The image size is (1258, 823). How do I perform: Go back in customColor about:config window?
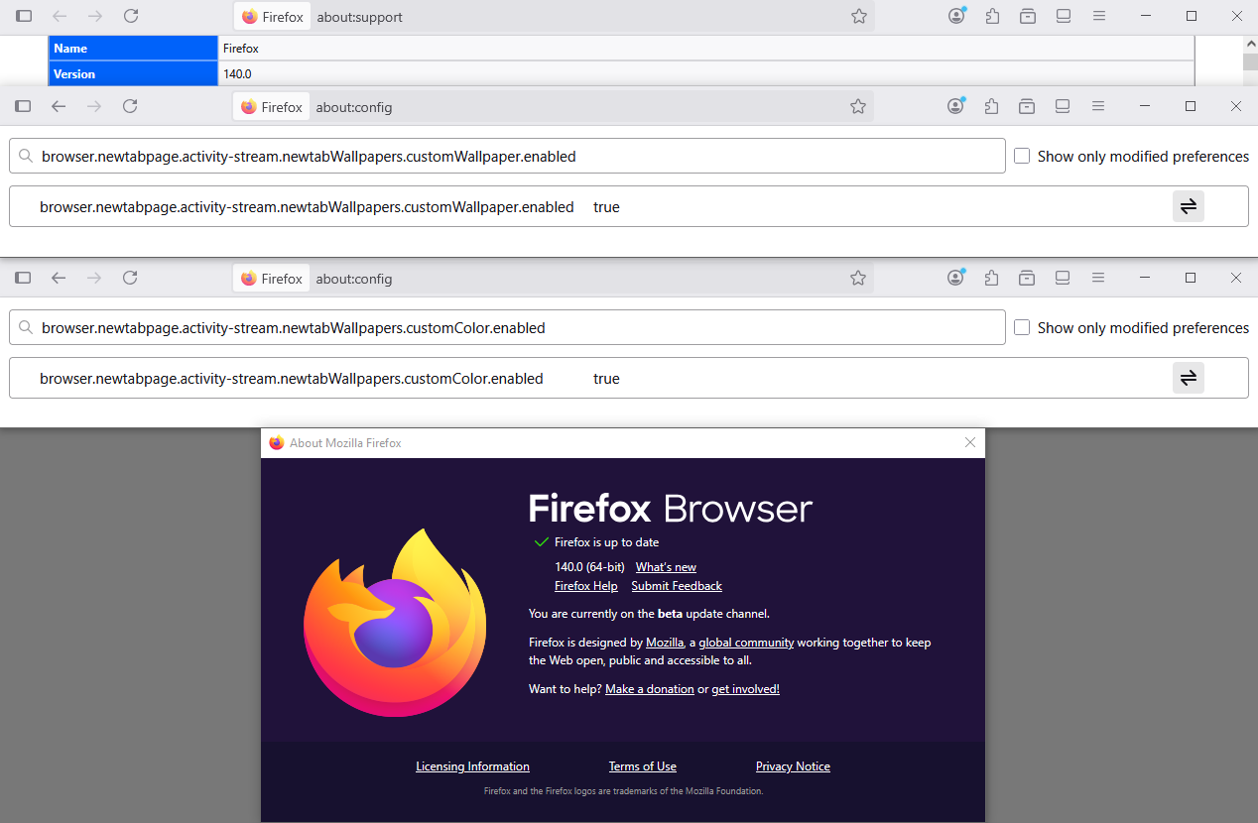tap(59, 278)
